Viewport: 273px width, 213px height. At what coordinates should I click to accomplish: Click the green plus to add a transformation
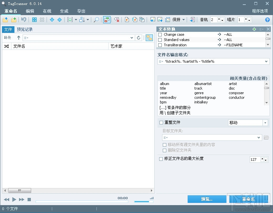(x=254, y=29)
